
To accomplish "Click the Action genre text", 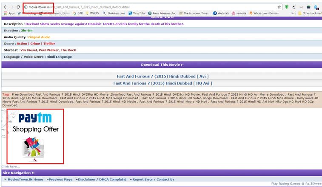I will 22,43.
